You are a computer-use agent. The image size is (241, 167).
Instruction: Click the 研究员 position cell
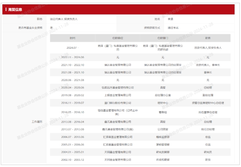click(x=208, y=152)
